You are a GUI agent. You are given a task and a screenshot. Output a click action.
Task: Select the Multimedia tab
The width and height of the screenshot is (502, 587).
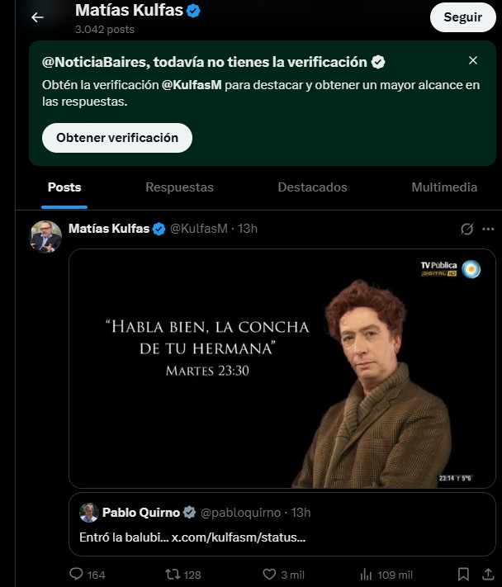tap(444, 187)
